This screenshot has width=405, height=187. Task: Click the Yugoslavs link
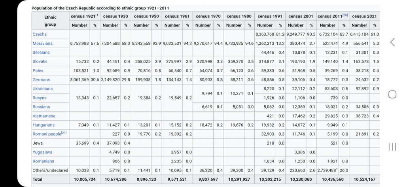coord(42,152)
